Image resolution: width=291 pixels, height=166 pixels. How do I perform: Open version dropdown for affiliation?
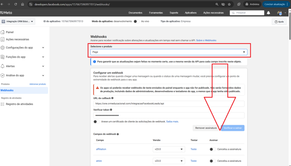pos(169,149)
